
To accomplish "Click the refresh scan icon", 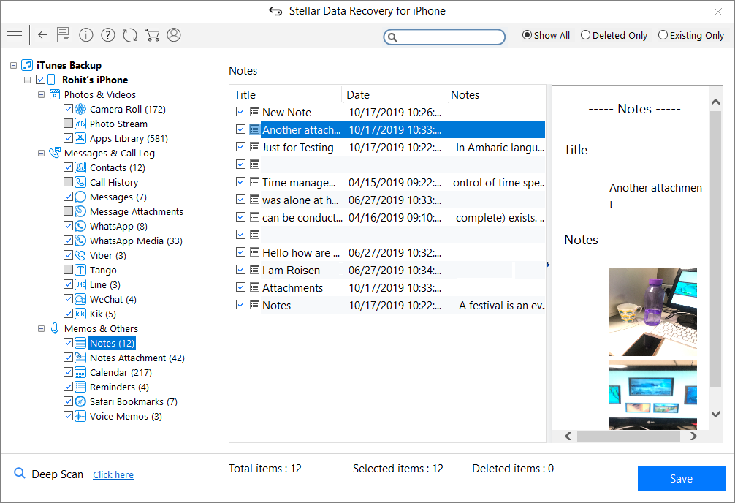I will click(x=130, y=35).
